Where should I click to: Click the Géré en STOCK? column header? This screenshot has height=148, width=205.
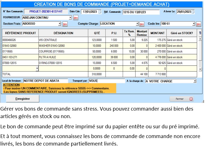coord(182,33)
